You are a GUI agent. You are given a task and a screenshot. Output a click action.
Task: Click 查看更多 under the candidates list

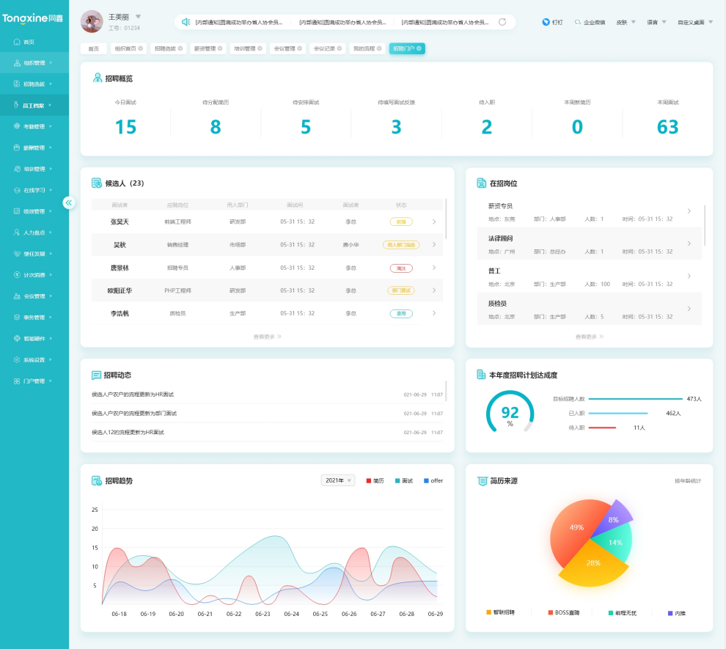point(268,337)
